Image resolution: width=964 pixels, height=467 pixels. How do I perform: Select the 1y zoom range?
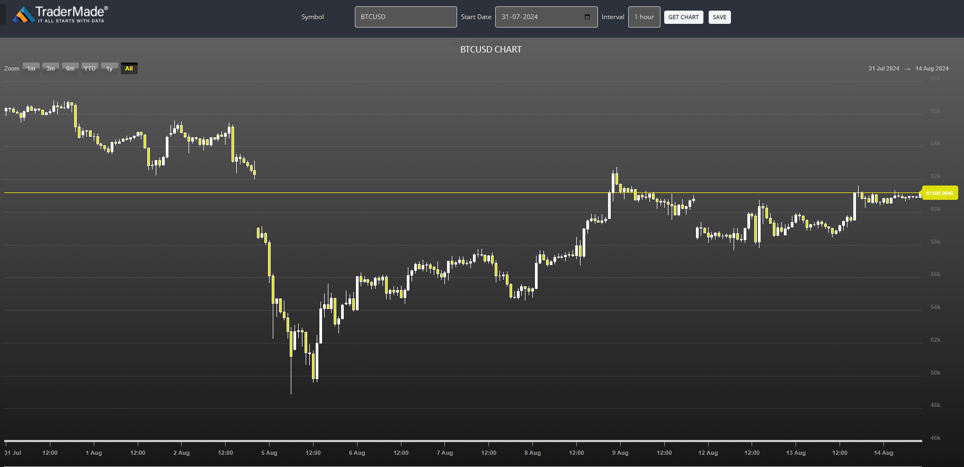[x=110, y=68]
